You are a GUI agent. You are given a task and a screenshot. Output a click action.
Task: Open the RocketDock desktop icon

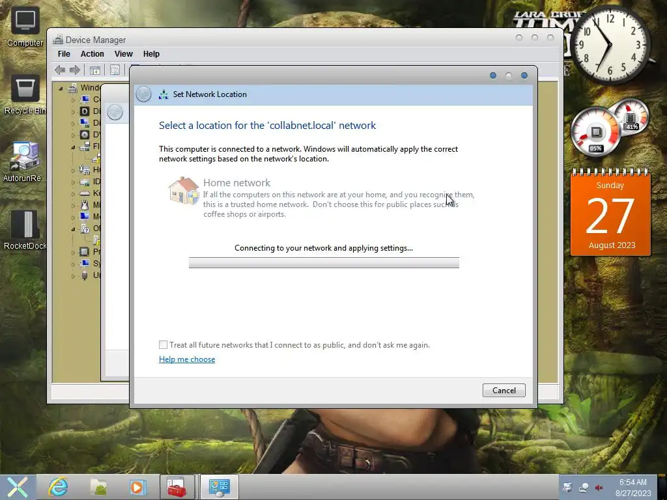(25, 230)
